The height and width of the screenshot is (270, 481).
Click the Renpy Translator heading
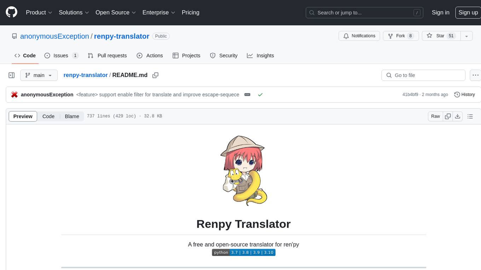pos(244,224)
